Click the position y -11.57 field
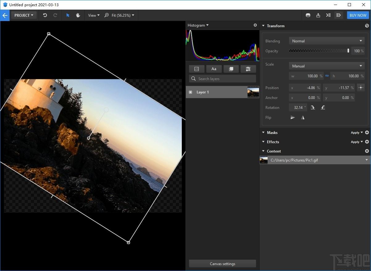 (339, 88)
